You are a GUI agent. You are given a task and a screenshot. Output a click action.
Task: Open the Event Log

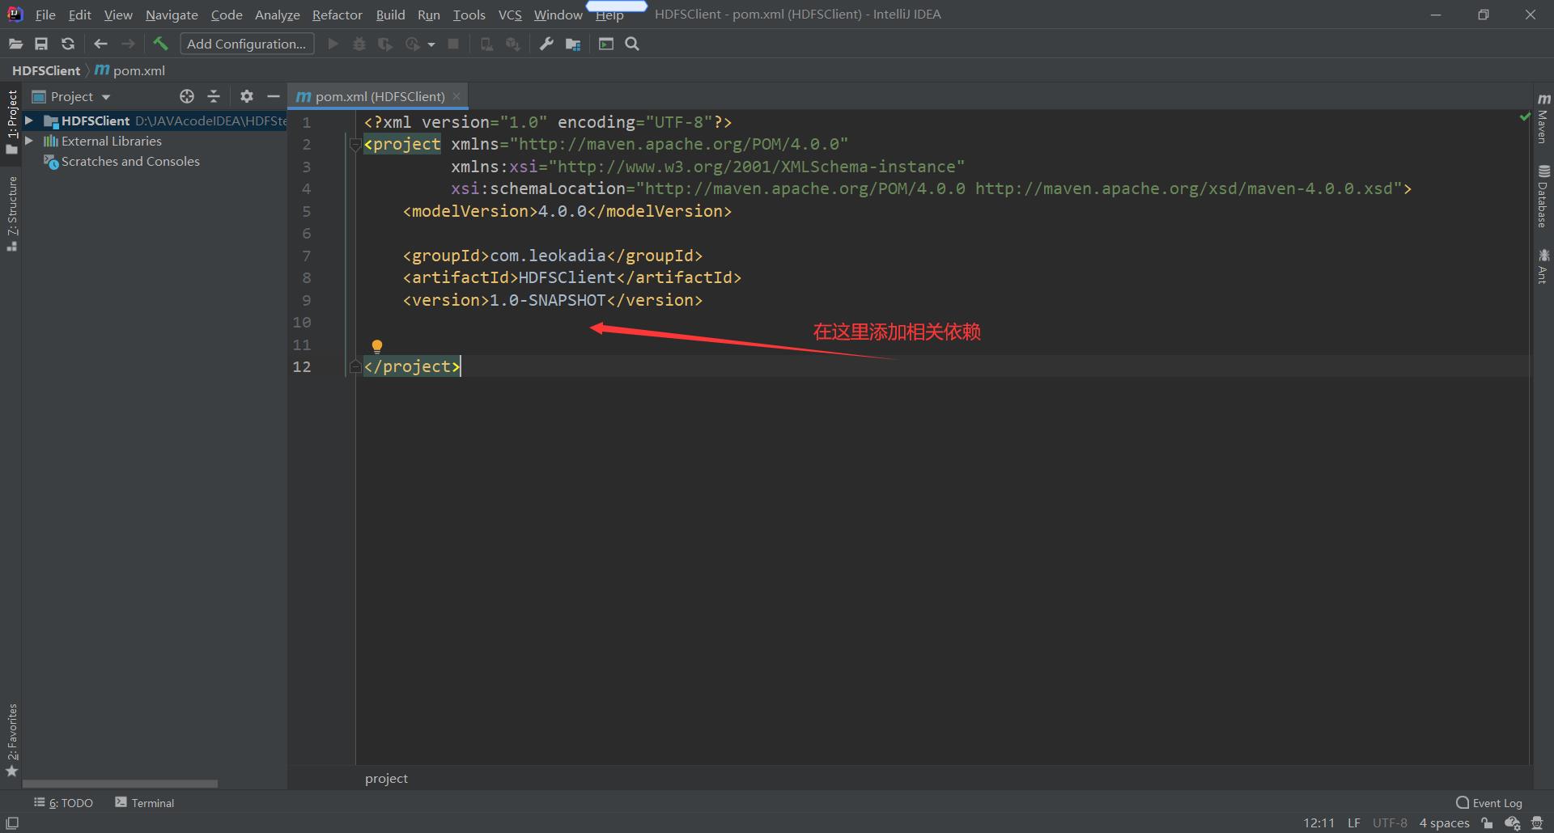[x=1488, y=802]
